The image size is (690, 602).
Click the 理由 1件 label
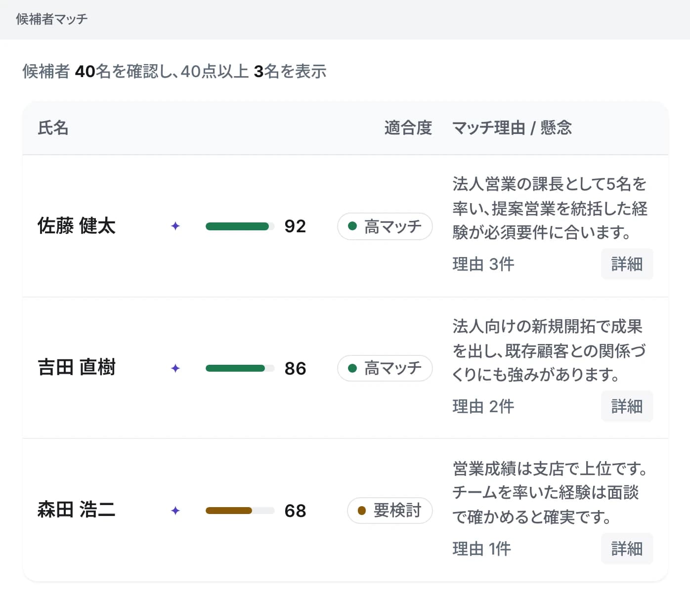click(482, 549)
